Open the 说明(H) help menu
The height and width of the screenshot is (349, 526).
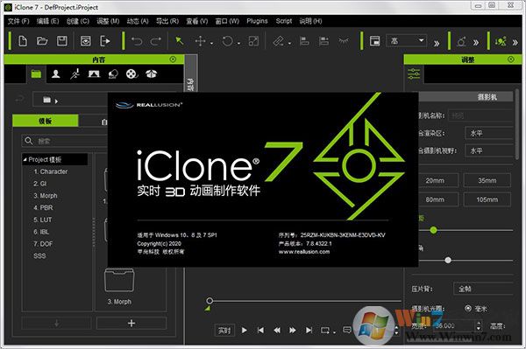[x=310, y=21]
